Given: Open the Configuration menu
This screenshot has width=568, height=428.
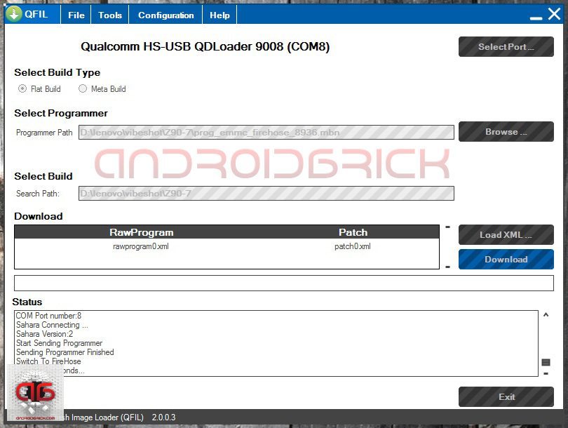Looking at the screenshot, I should [166, 15].
